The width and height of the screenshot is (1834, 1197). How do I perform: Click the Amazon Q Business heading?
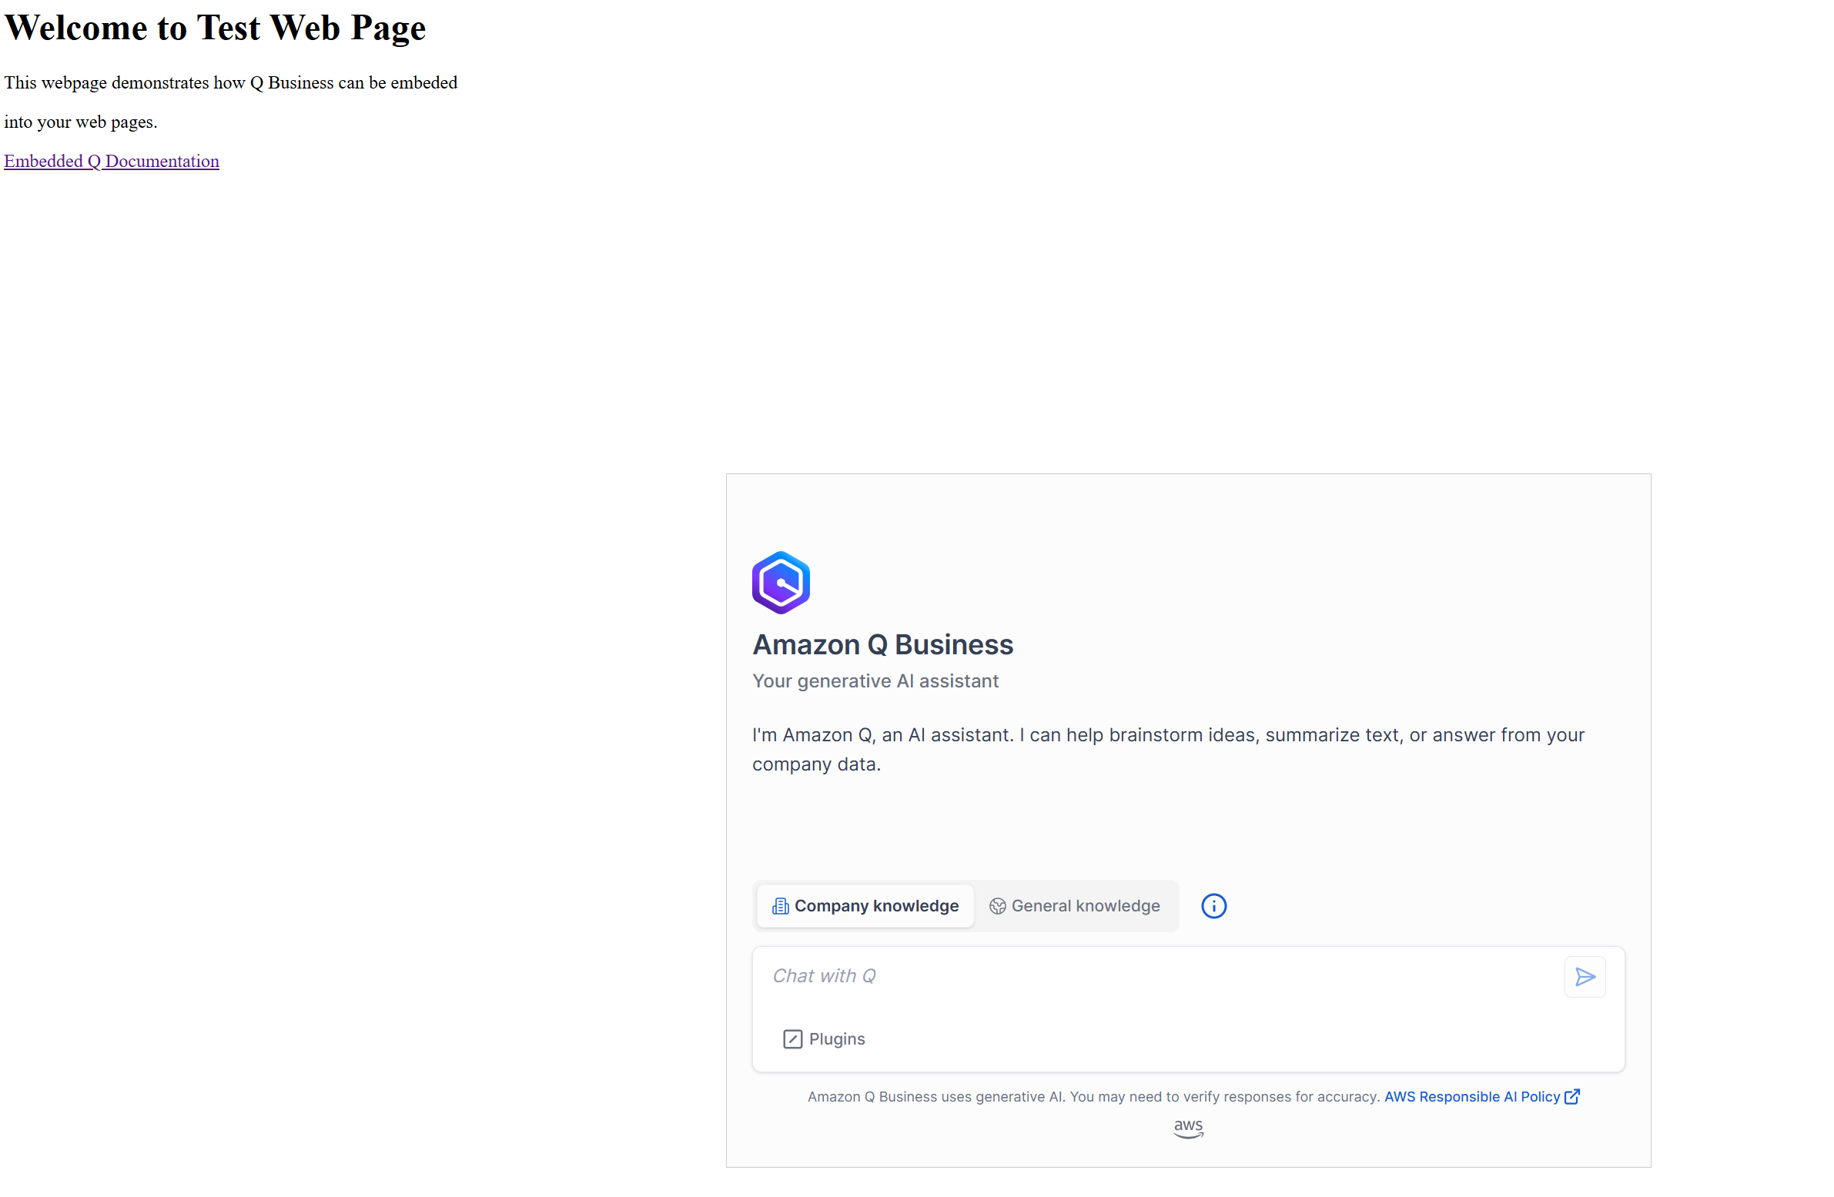882,645
